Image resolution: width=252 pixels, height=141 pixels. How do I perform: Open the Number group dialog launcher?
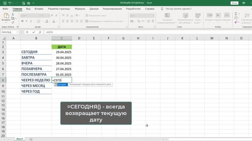coord(154,27)
